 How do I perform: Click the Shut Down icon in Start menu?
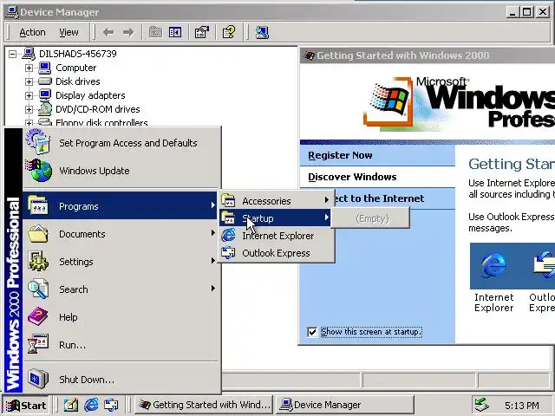38,379
